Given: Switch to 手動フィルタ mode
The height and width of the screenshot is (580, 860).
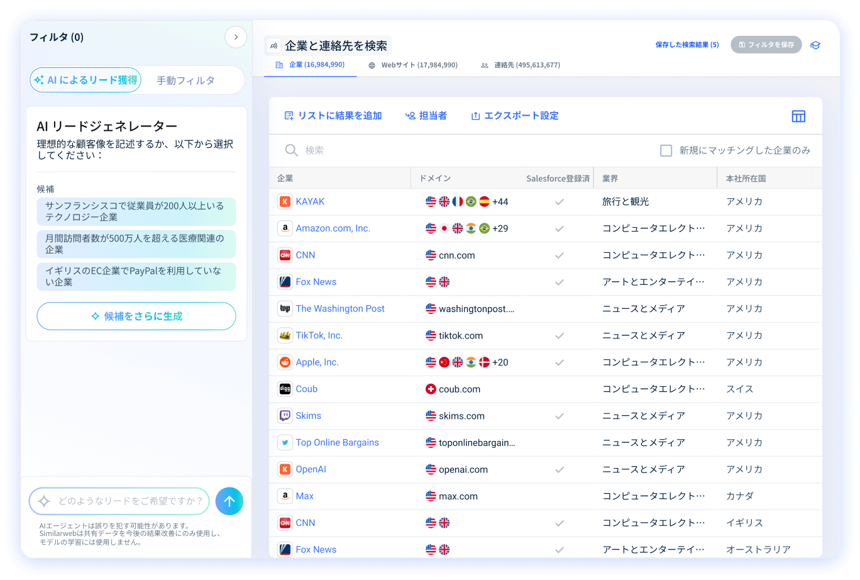Looking at the screenshot, I should pos(185,81).
